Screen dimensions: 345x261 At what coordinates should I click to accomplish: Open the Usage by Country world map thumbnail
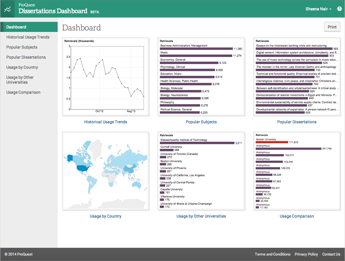105,171
